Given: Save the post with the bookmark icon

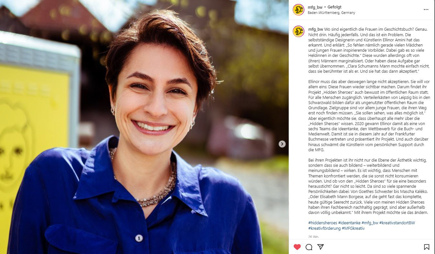Looking at the screenshot, I should pos(427,247).
